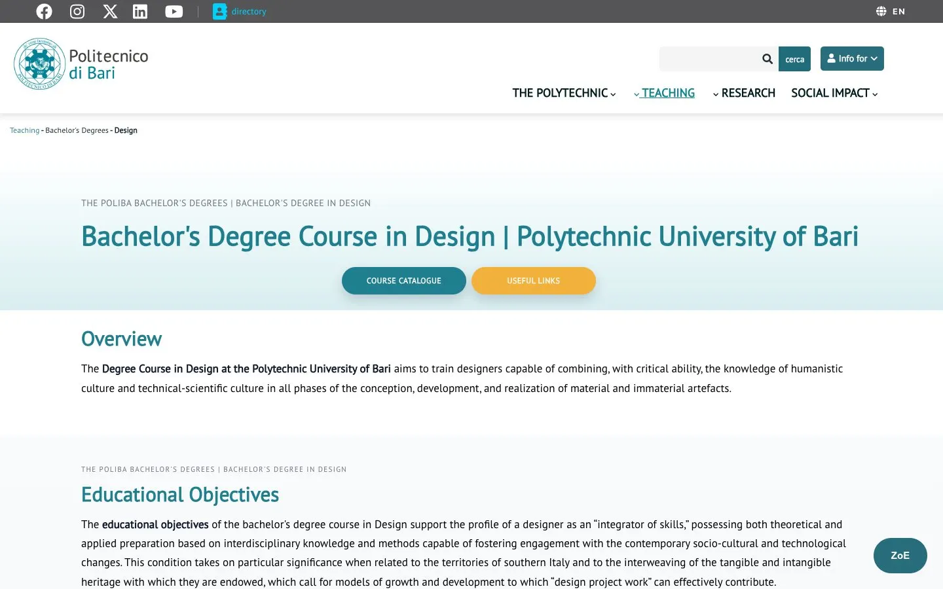Click the cerca search button
The width and height of the screenshot is (943, 589).
(794, 59)
